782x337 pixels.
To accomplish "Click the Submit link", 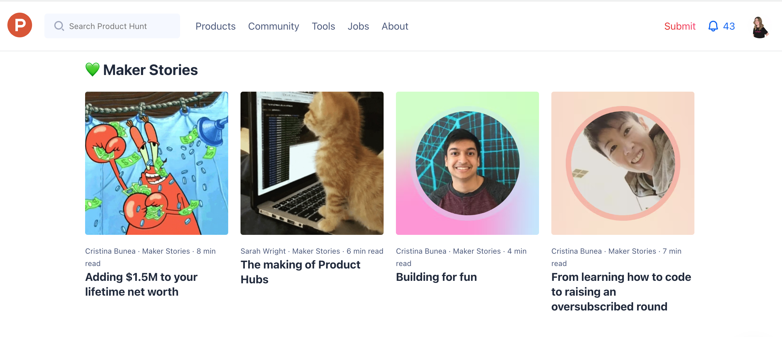I will coord(680,27).
